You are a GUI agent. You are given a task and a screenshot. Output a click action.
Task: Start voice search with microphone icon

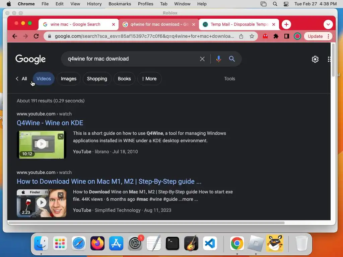pos(218,59)
